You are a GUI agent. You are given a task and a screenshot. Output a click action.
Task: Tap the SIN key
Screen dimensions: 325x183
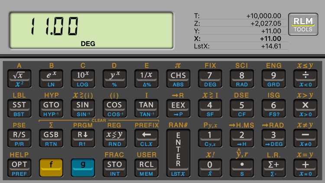click(x=83, y=108)
